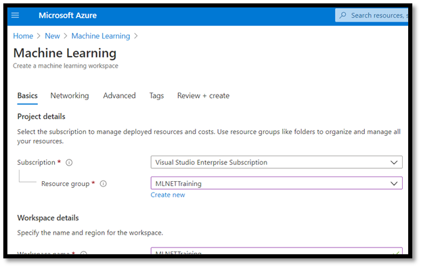Click the Resource group info icon
Viewport: 421px width, 267px height.
click(x=103, y=184)
